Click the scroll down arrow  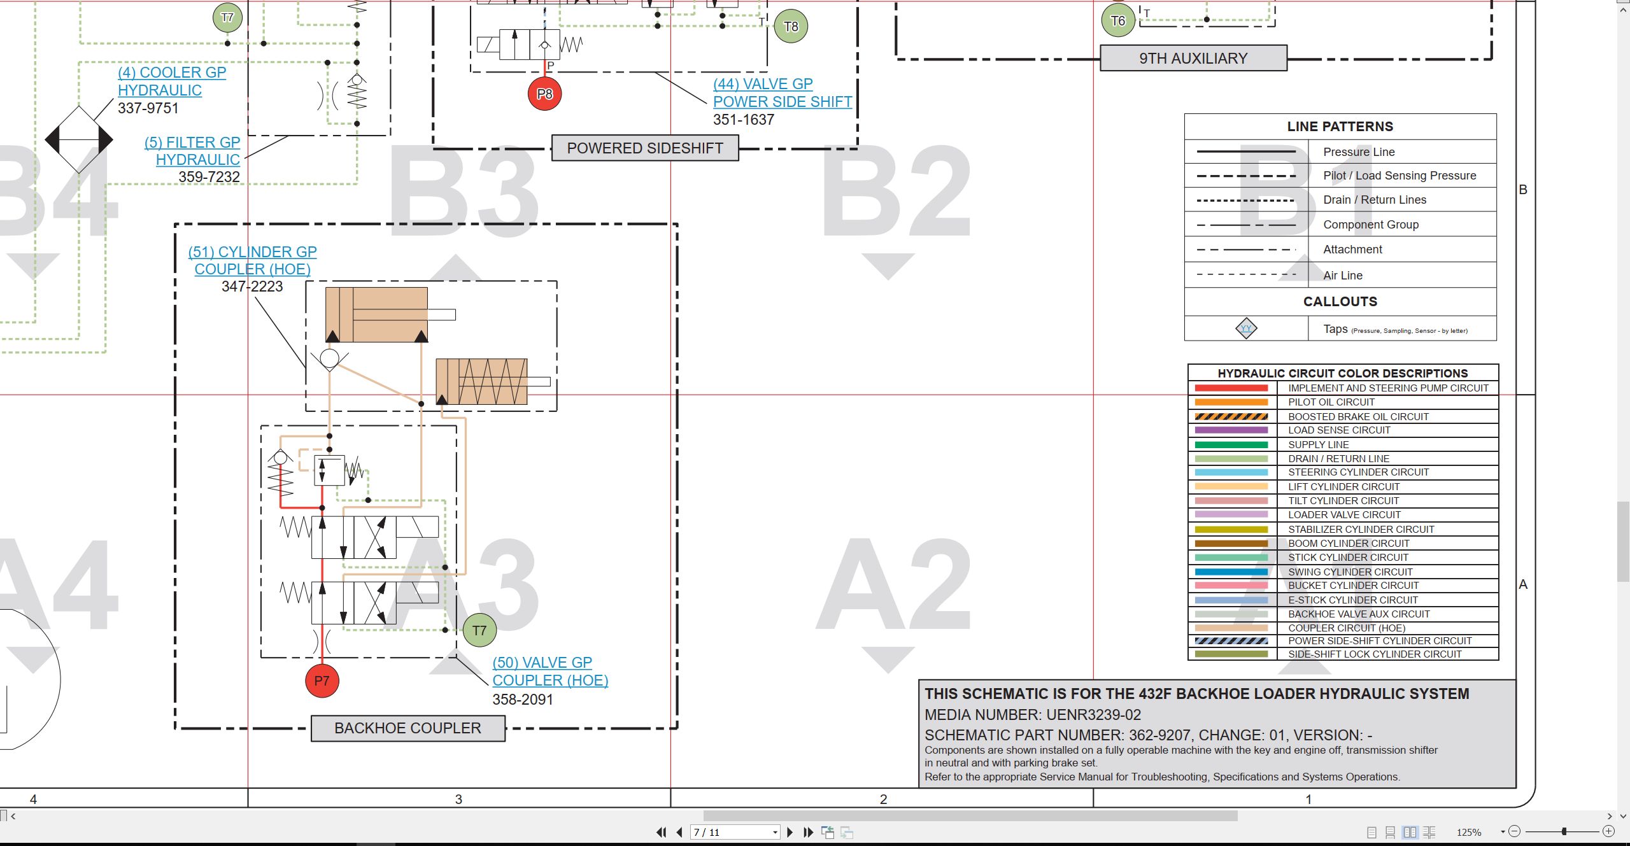[x=1623, y=815]
